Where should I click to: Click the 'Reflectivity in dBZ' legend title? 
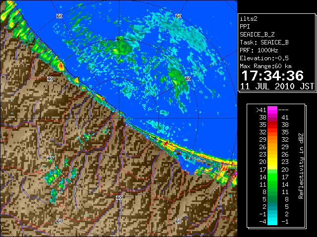[301, 166]
